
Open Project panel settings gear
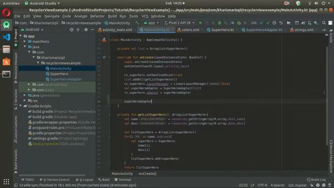pyautogui.click(x=86, y=30)
